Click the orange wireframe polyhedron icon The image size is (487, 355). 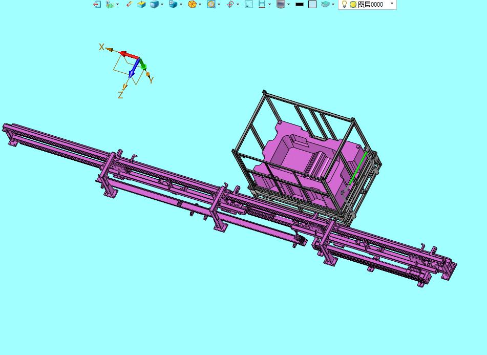192,4
